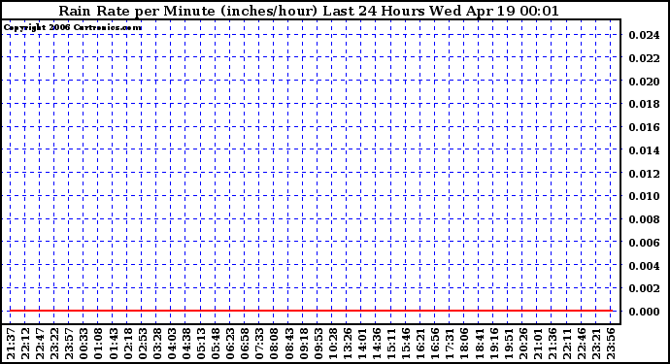Viewport: 670px width, 364px height.
Task: Click the 0.012 y-axis label
Action: tap(644, 174)
